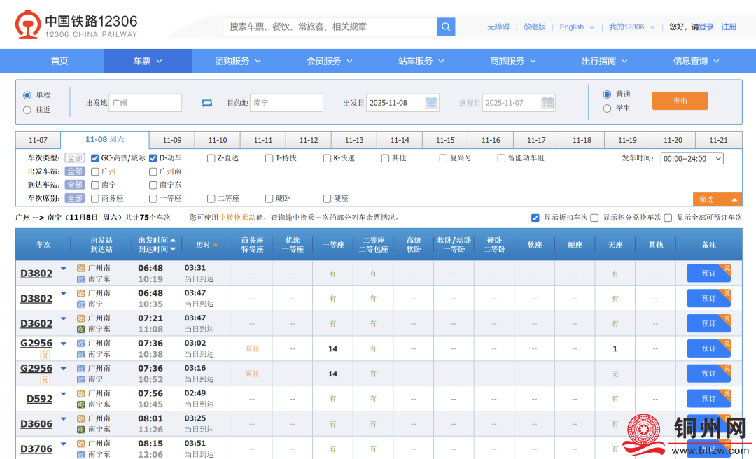
Task: Click the blue search magnifier icon
Action: (446, 27)
